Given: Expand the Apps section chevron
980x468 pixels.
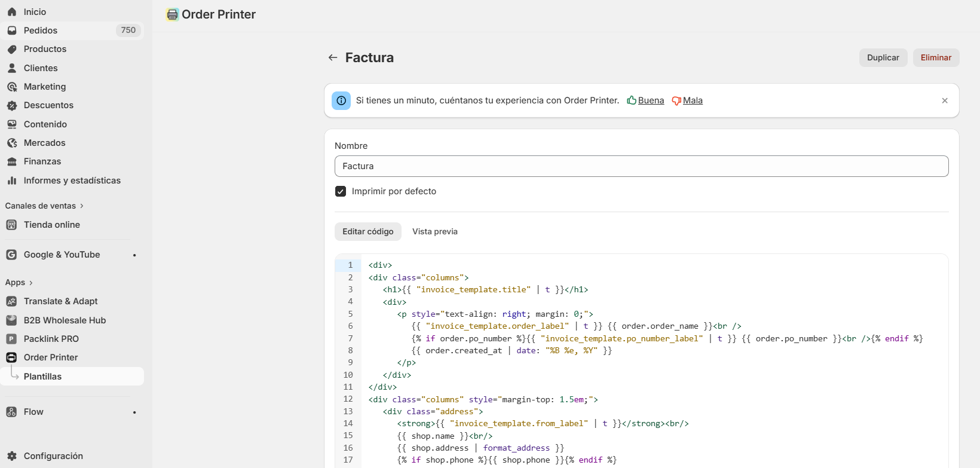Looking at the screenshot, I should (x=31, y=283).
